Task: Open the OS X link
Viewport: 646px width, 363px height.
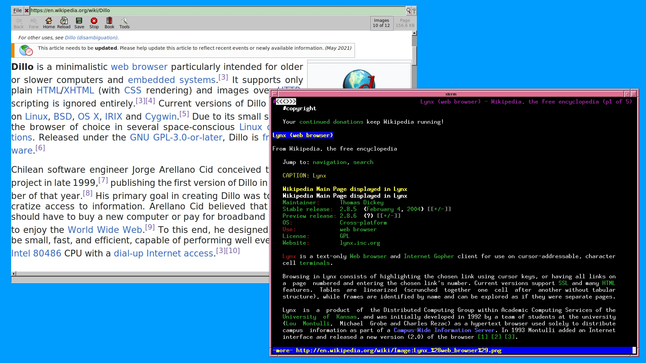Action: 88,117
